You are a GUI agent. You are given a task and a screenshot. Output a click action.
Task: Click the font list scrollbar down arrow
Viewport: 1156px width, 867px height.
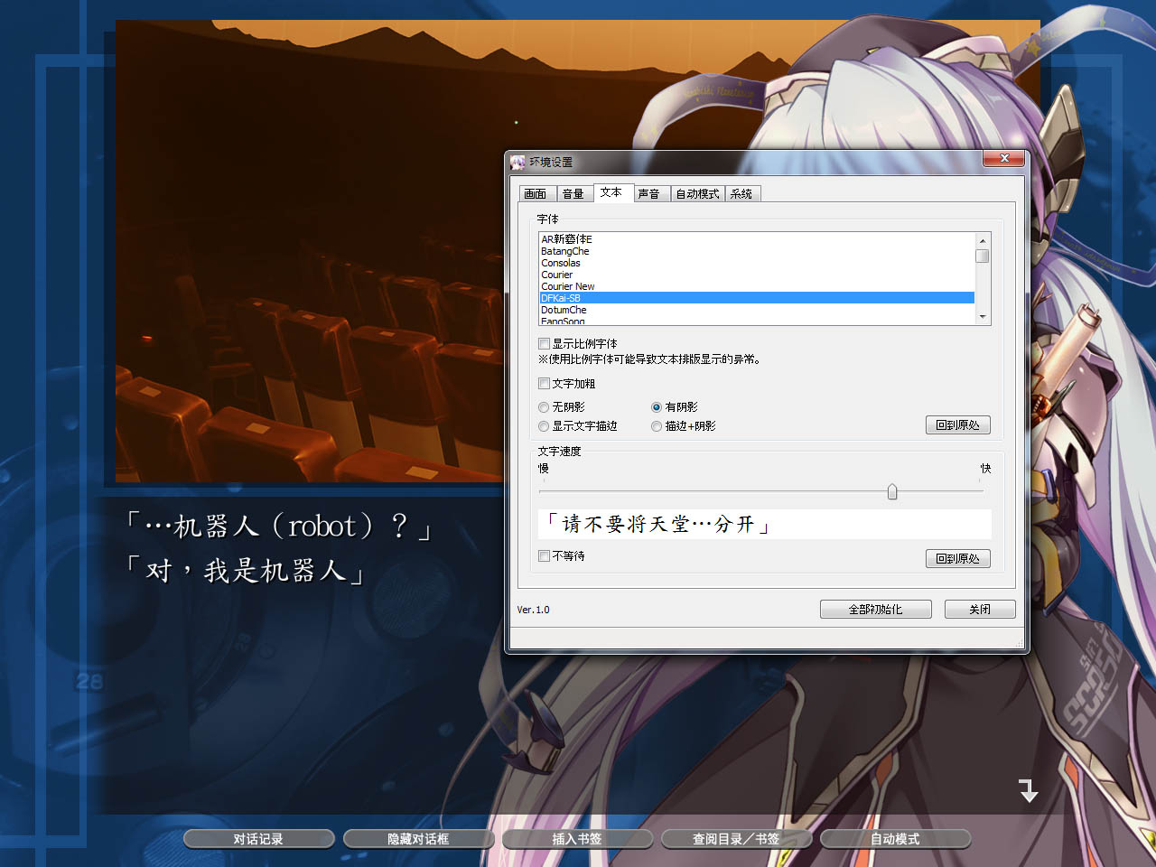(983, 317)
